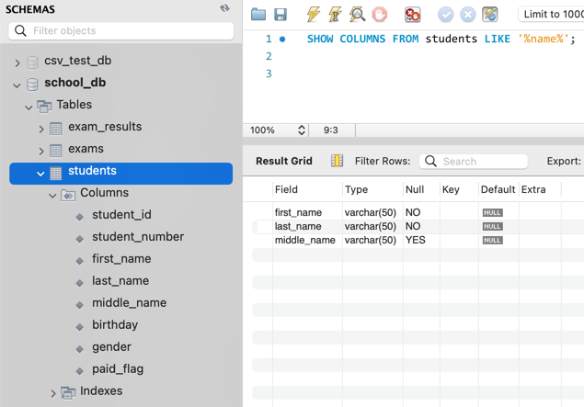Adjust the 100% zoom stepper

[301, 130]
